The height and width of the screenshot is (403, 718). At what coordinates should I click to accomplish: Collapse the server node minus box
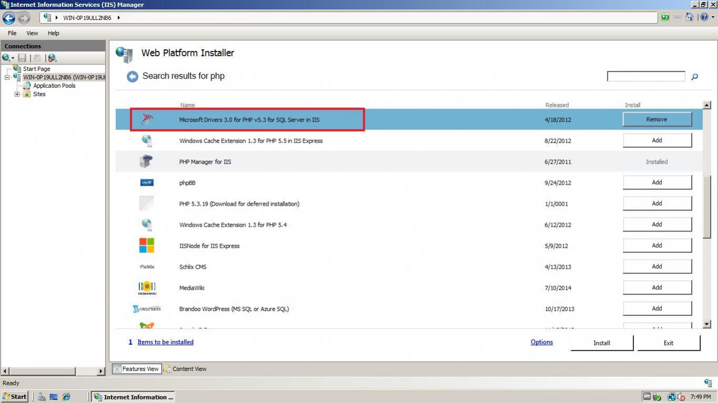pyautogui.click(x=7, y=78)
